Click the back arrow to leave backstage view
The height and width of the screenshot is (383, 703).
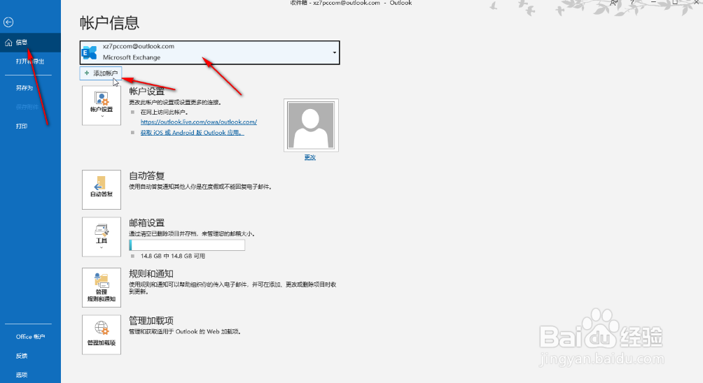pos(8,22)
